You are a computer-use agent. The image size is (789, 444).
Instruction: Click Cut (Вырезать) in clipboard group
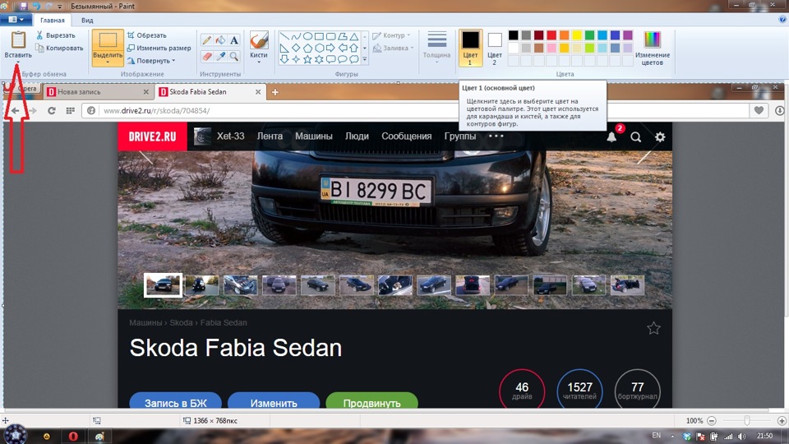click(55, 35)
